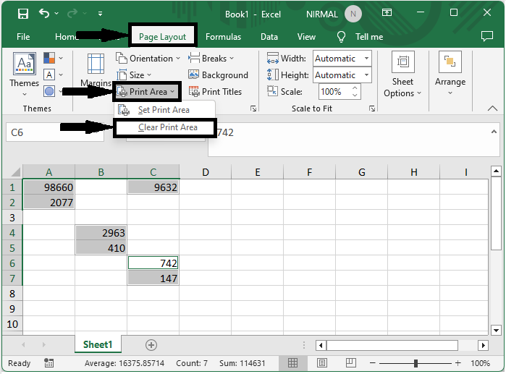506x374 pixels.
Task: Open the Themes gallery button
Action: point(24,75)
